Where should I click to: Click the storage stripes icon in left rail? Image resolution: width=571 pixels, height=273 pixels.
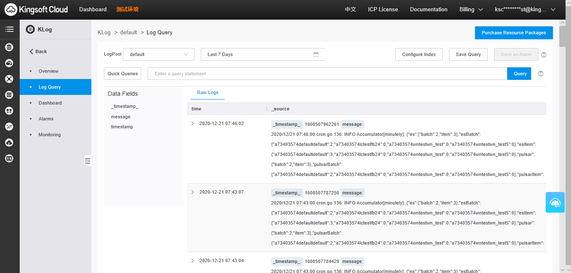coord(9,95)
